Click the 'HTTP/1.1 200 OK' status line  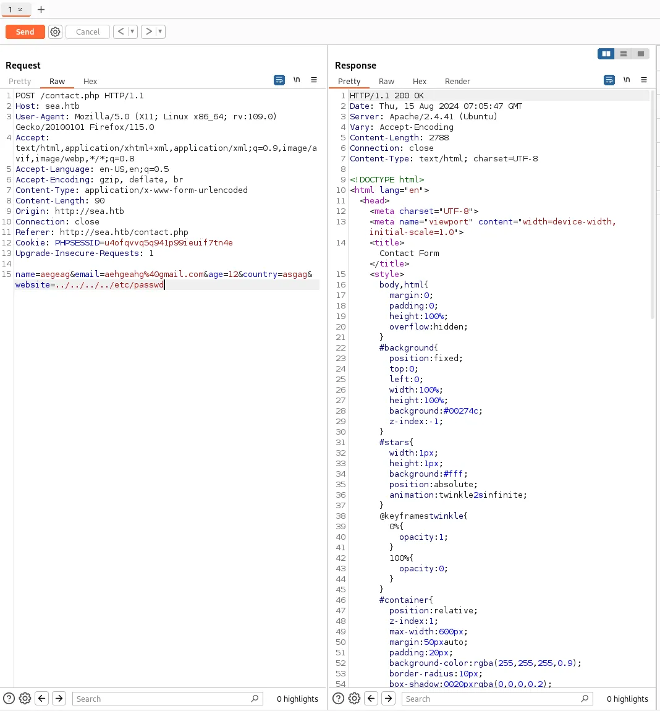387,96
